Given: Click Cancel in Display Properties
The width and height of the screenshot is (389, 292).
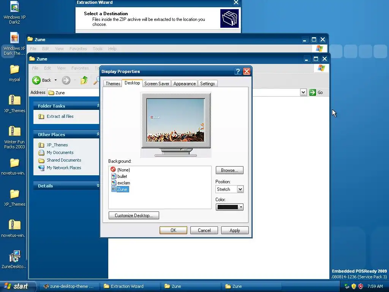Looking at the screenshot, I should [x=204, y=230].
